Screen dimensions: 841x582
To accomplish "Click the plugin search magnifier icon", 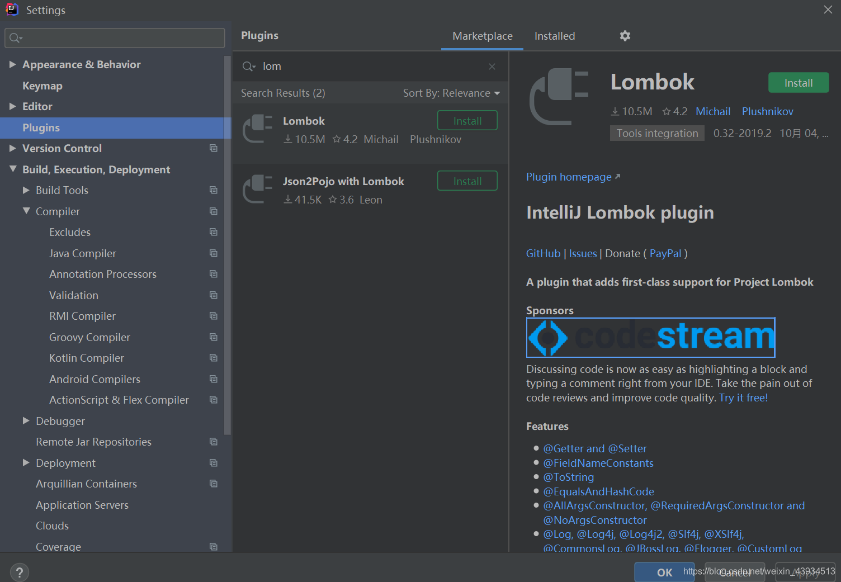I will (248, 67).
